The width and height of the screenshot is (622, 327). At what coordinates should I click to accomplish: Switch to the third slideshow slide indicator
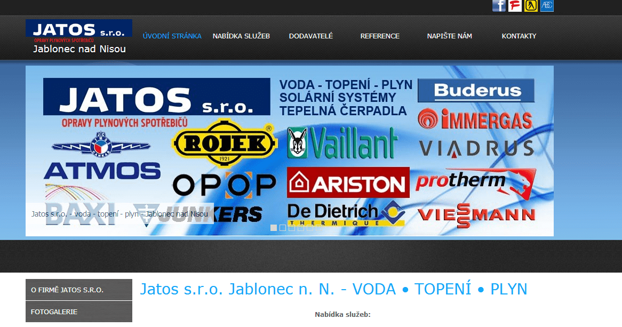point(292,228)
